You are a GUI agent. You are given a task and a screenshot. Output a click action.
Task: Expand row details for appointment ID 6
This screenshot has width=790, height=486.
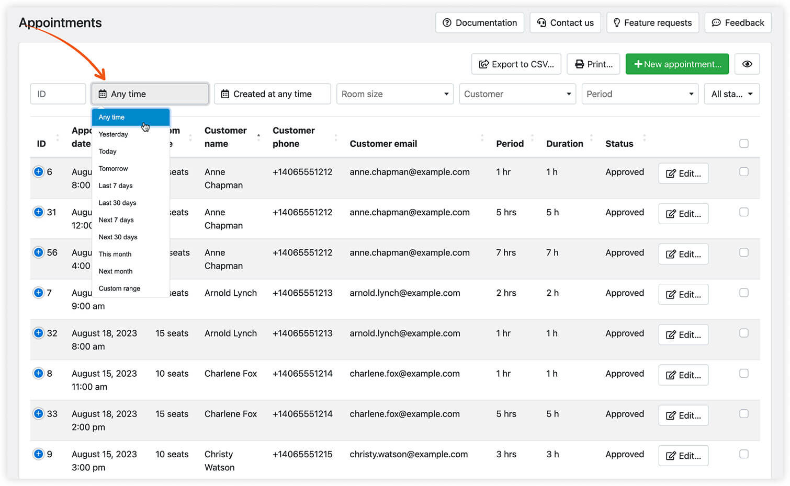click(x=38, y=171)
